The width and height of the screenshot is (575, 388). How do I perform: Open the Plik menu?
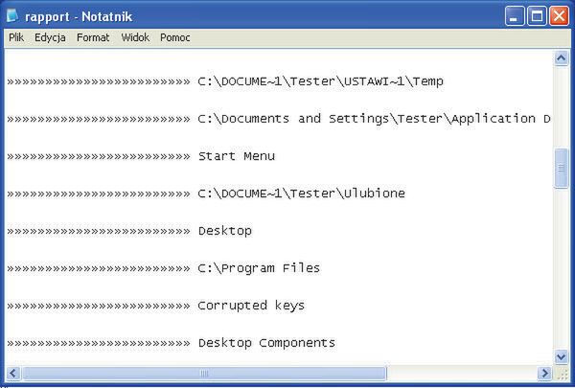point(16,37)
